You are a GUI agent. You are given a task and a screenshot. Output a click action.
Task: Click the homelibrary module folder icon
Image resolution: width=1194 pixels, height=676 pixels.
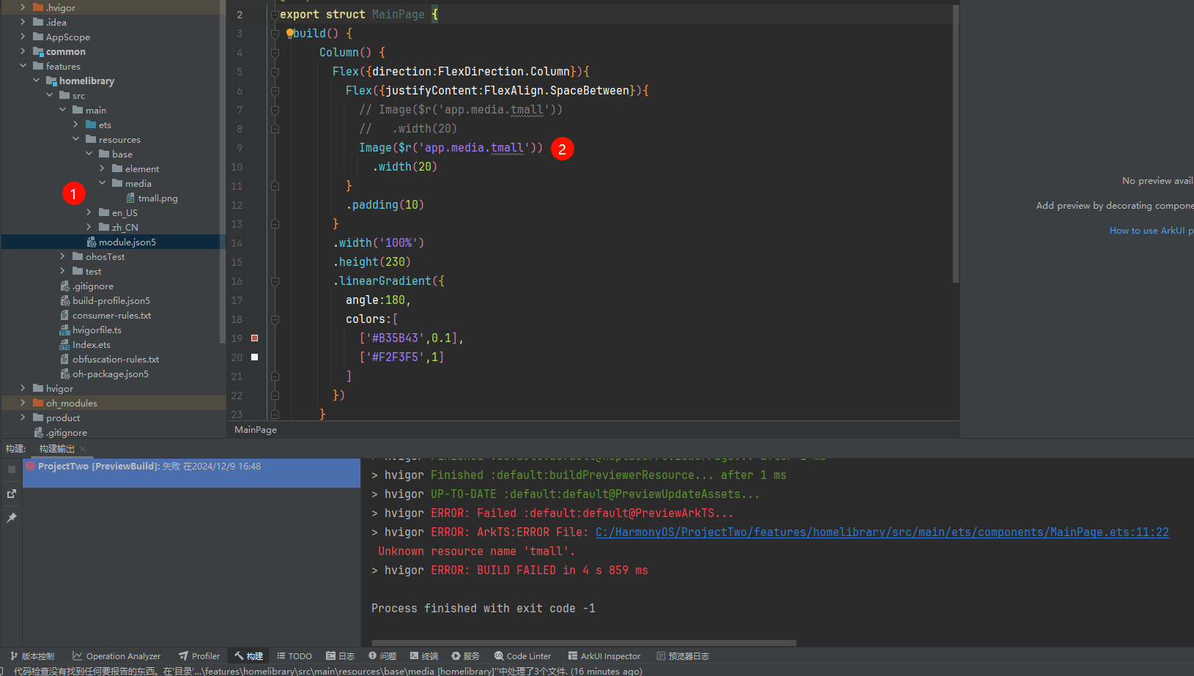(x=51, y=81)
